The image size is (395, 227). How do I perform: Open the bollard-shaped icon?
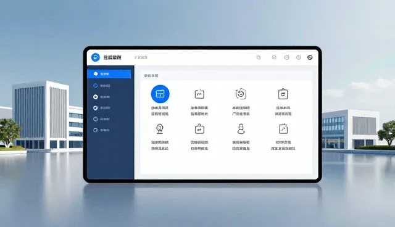pyautogui.click(x=241, y=128)
